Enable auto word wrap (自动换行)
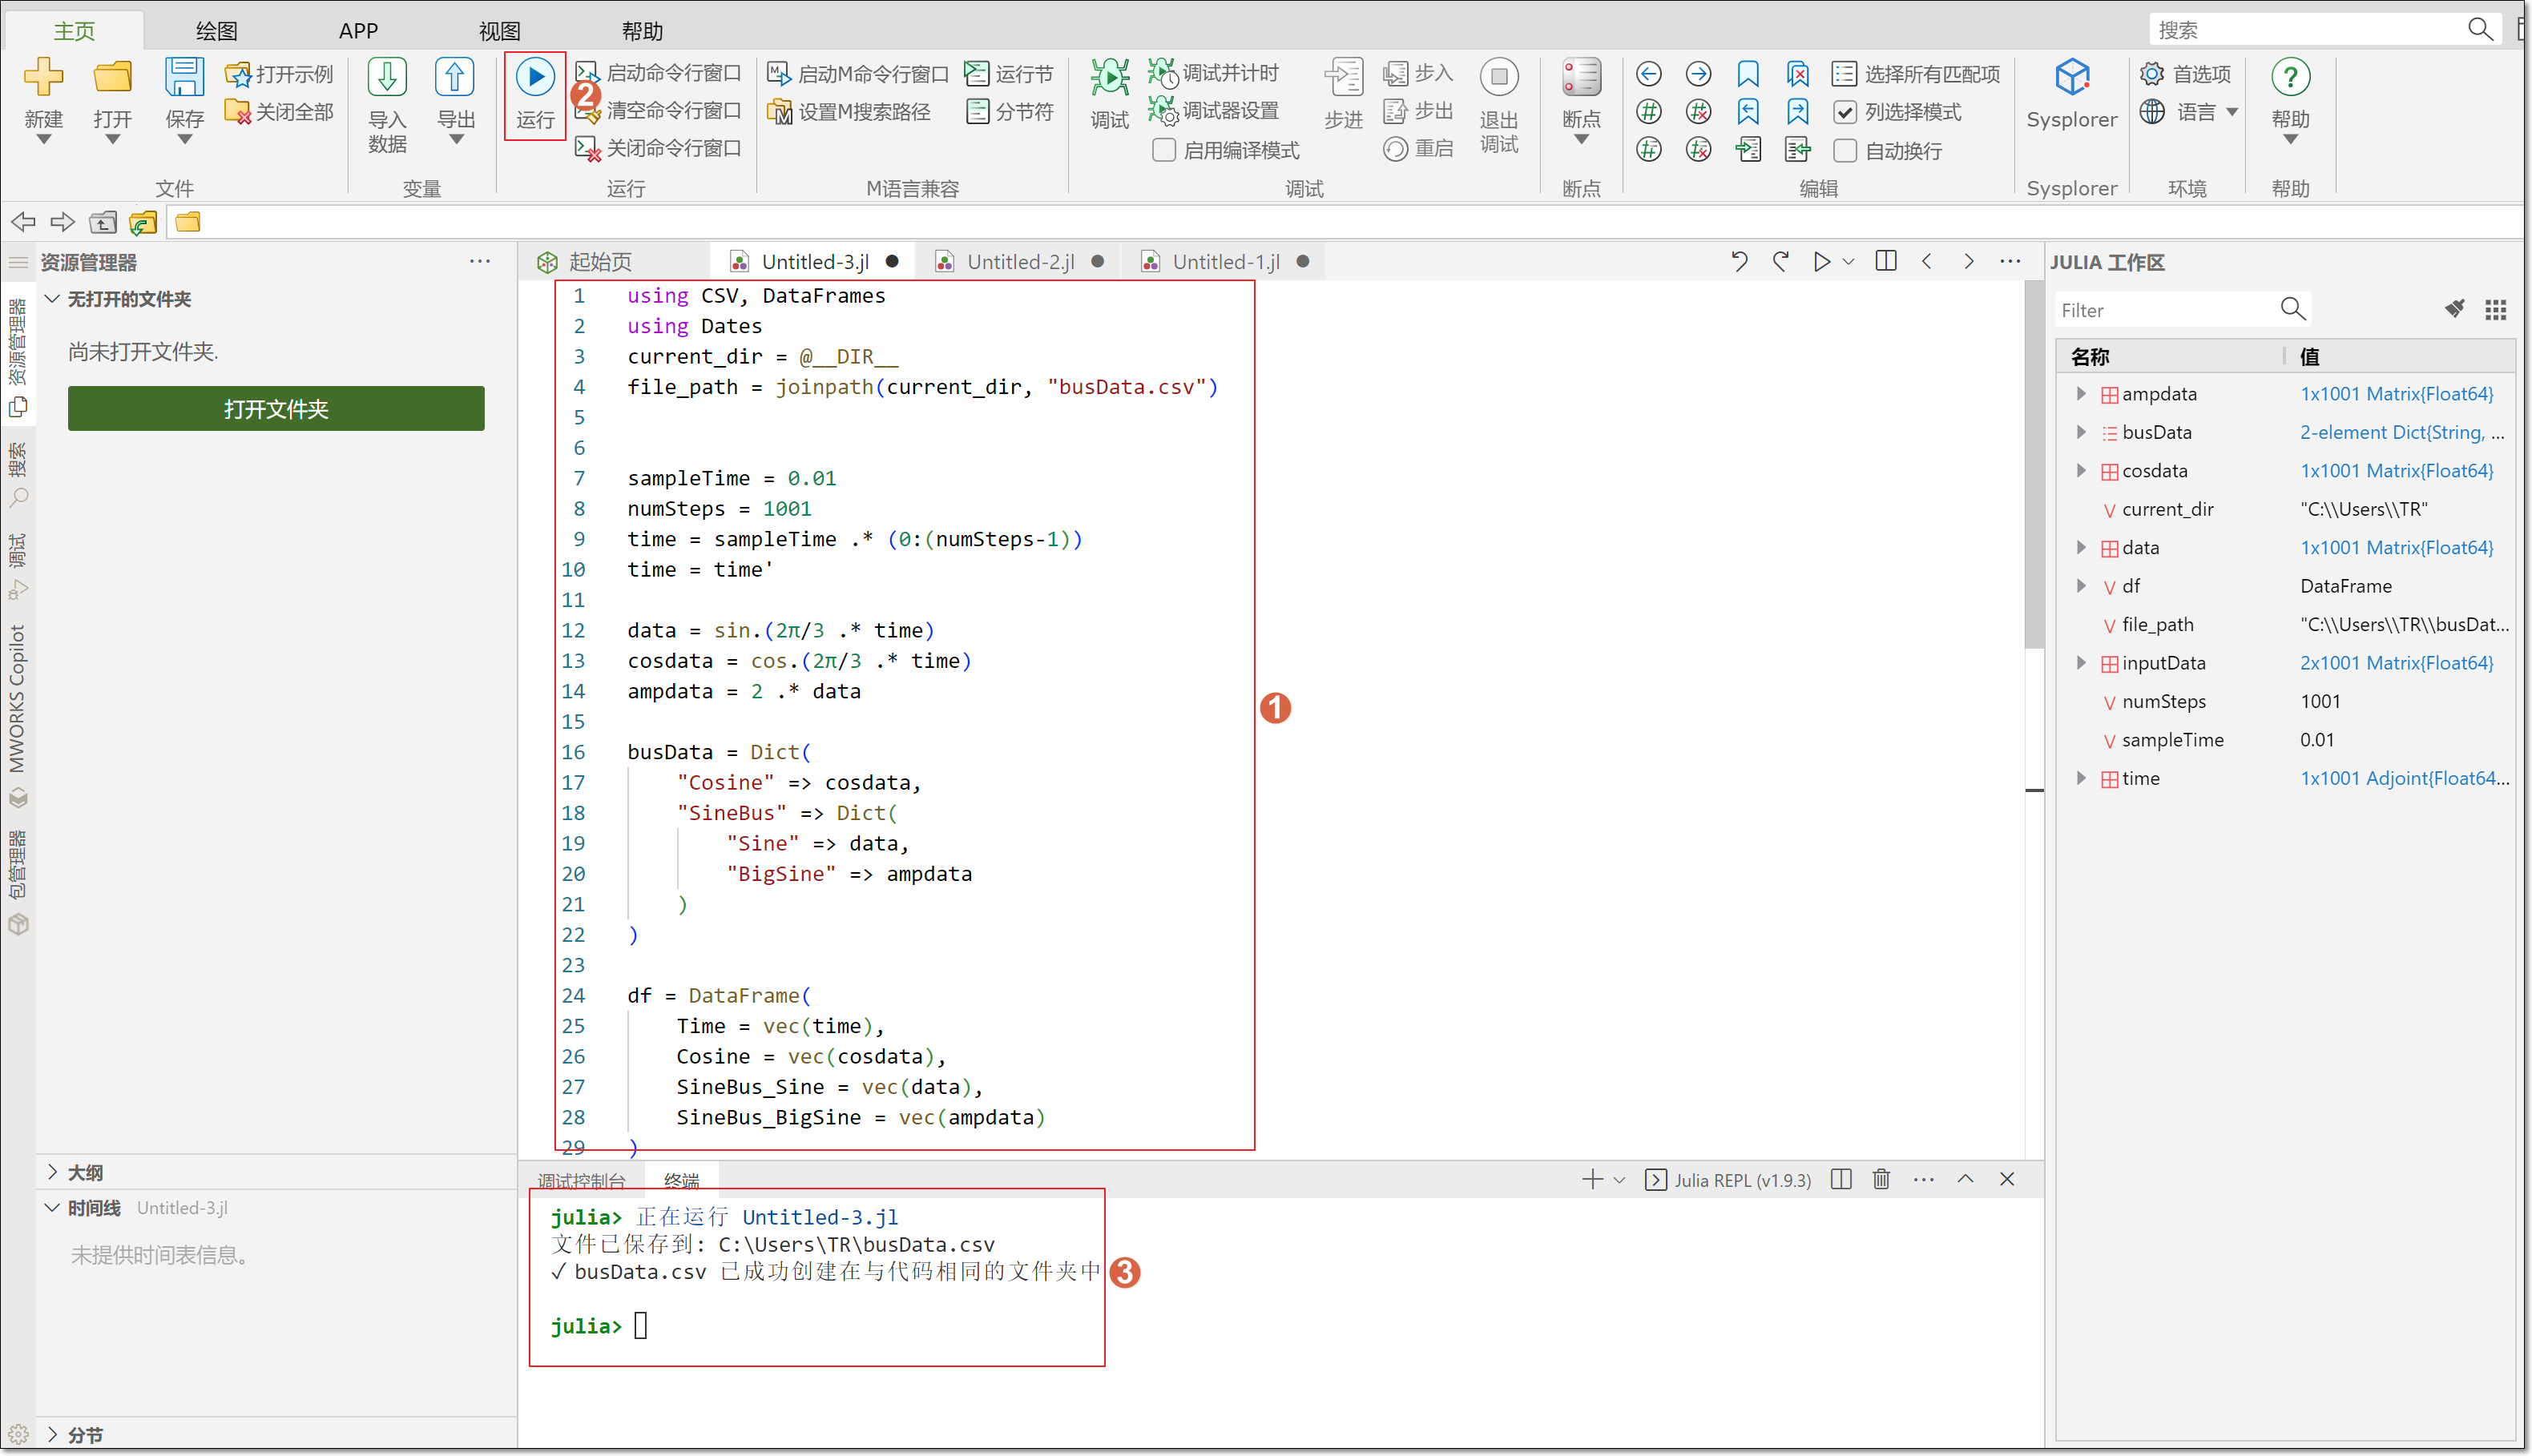 point(1845,150)
